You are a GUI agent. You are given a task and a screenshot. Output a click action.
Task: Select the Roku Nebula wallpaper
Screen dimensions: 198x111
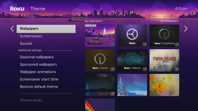pos(132,60)
